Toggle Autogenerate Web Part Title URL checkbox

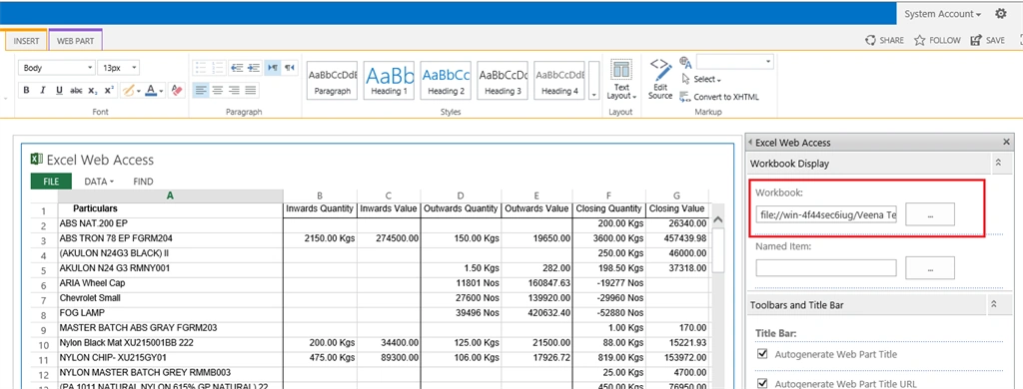(x=762, y=383)
